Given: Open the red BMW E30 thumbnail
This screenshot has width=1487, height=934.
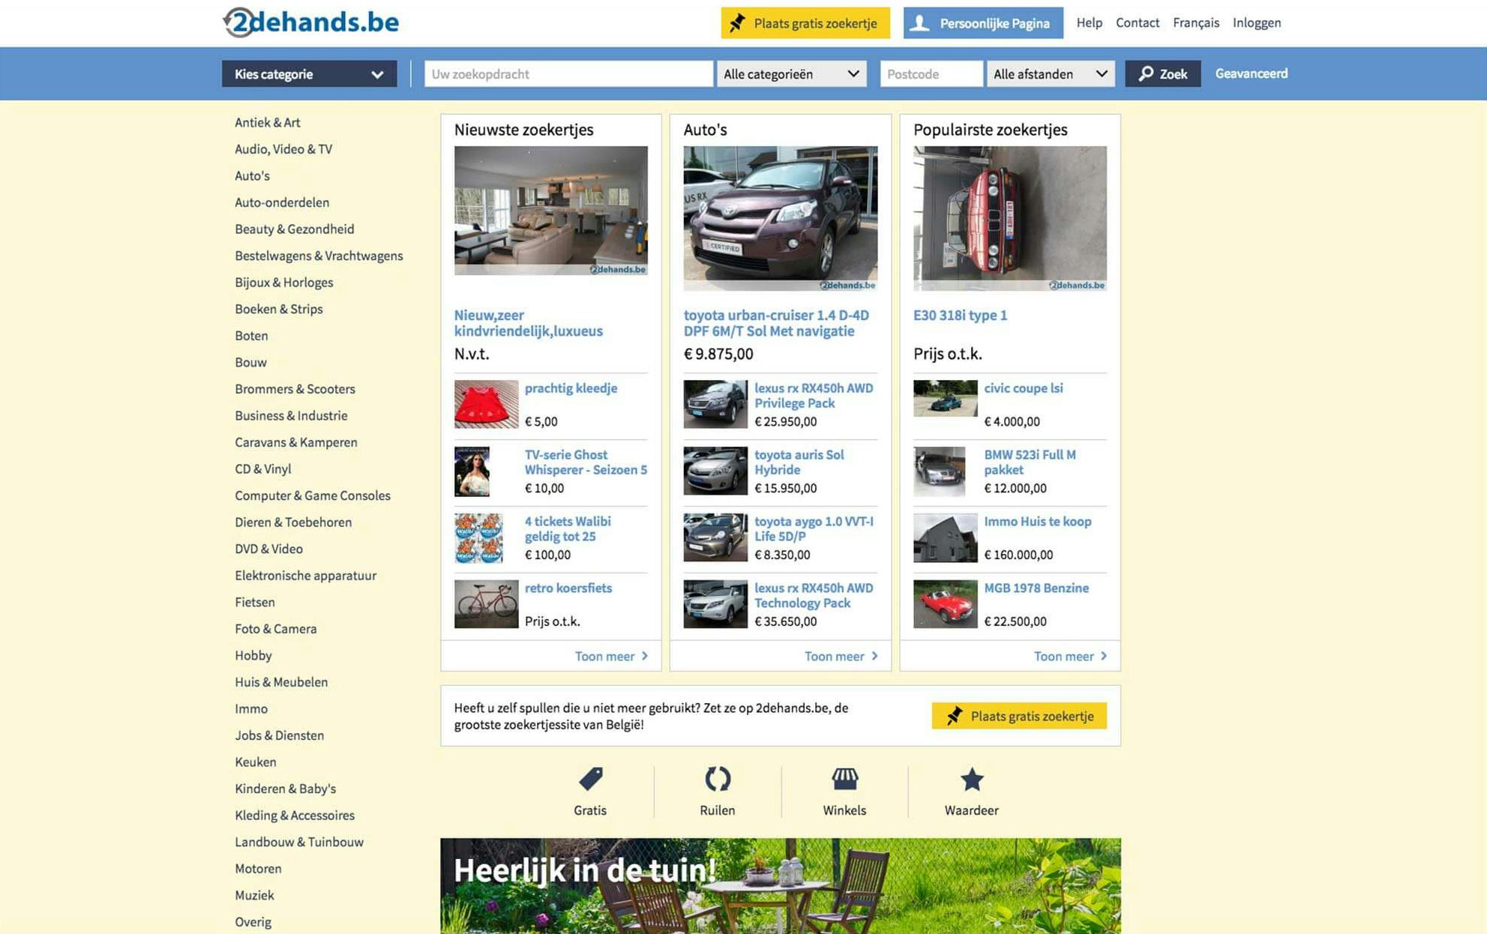Looking at the screenshot, I should [1009, 217].
